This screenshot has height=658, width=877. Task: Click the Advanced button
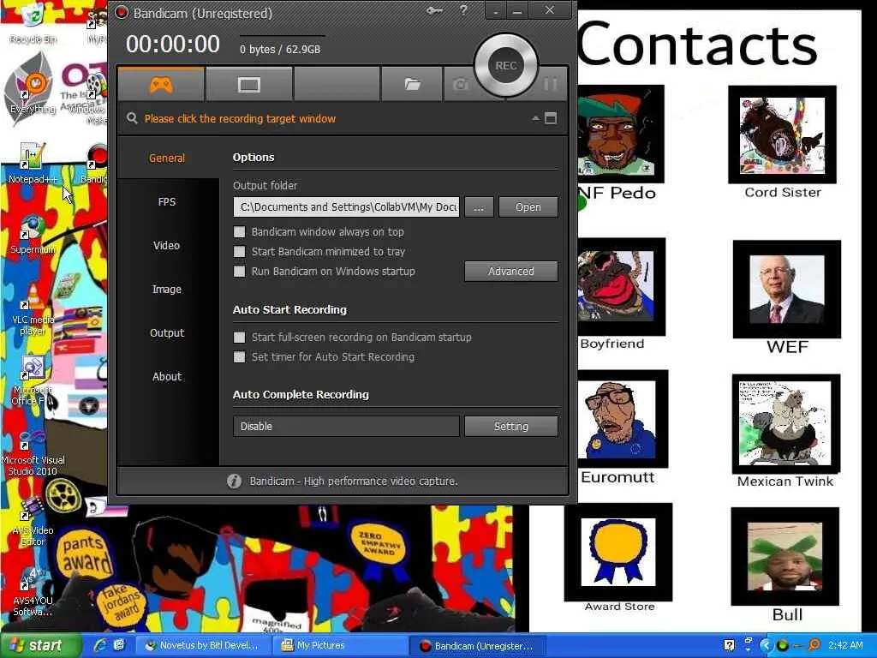[510, 271]
